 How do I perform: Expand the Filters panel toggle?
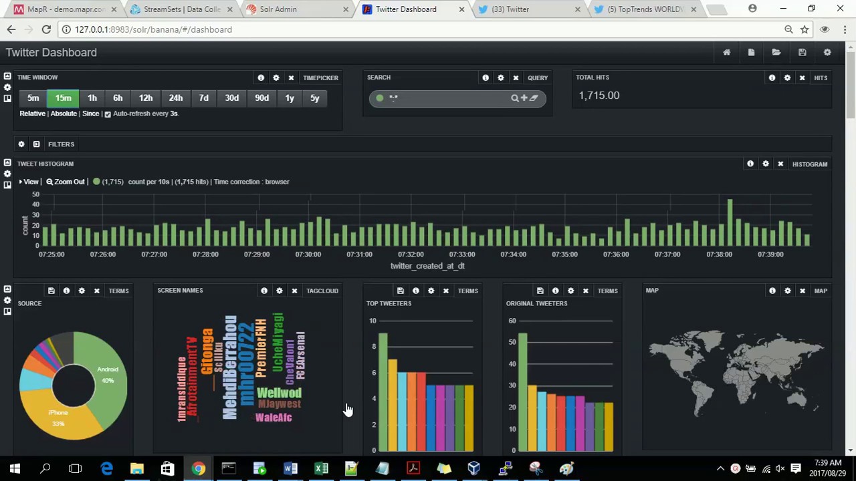(36, 144)
